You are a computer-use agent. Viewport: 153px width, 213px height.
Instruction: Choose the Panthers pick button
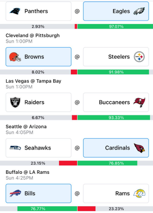pos(38,11)
